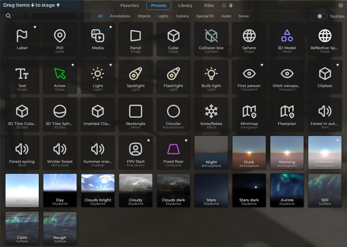The width and height of the screenshot is (347, 247).
Task: Select the Sphere shape preset
Action: pos(249,39)
